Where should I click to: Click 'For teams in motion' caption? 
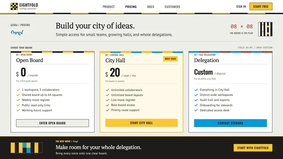pyautogui.click(x=115, y=81)
